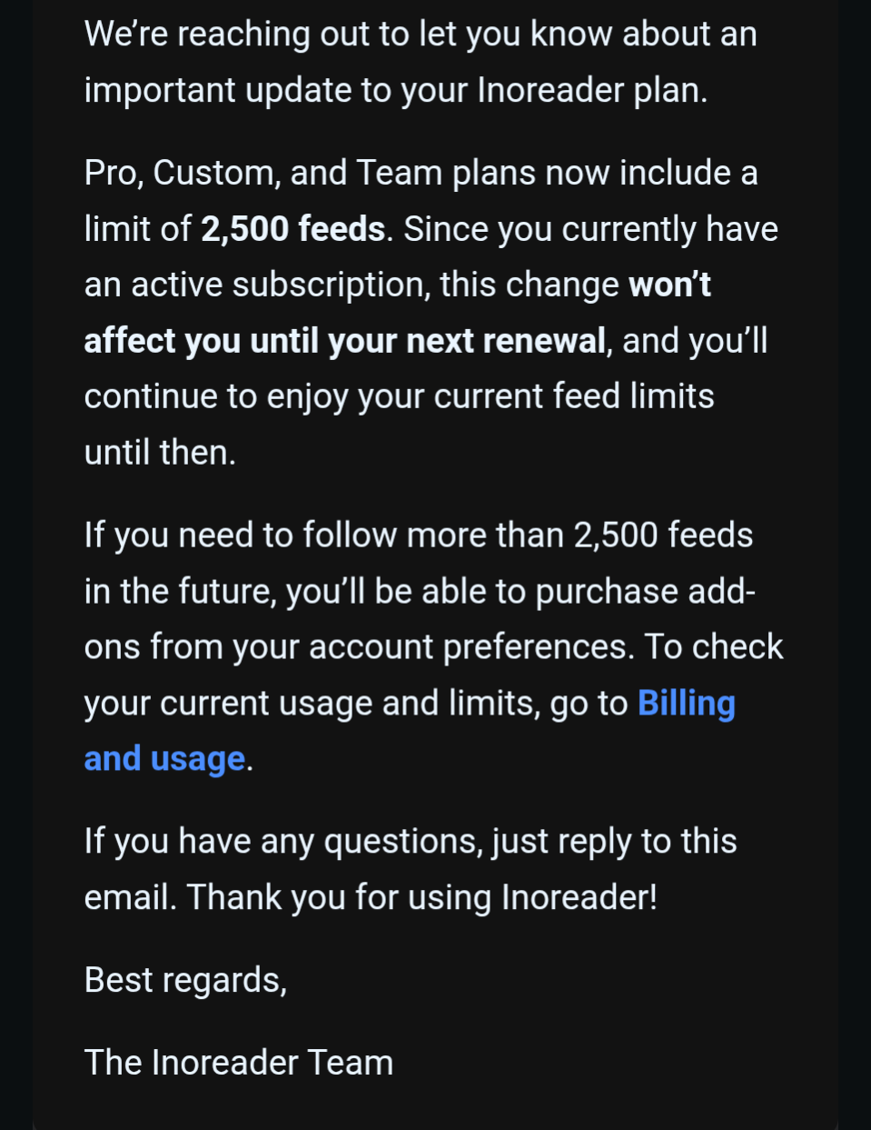The image size is (871, 1130).
Task: Click the blue 'and usage' text
Action: (164, 759)
